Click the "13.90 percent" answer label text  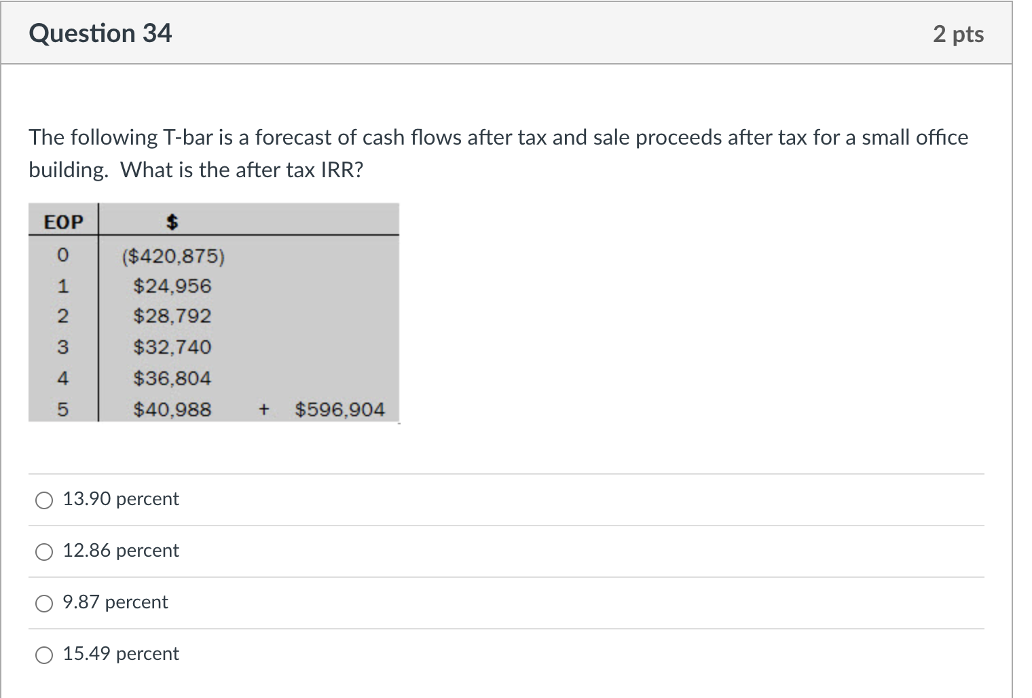coord(121,499)
